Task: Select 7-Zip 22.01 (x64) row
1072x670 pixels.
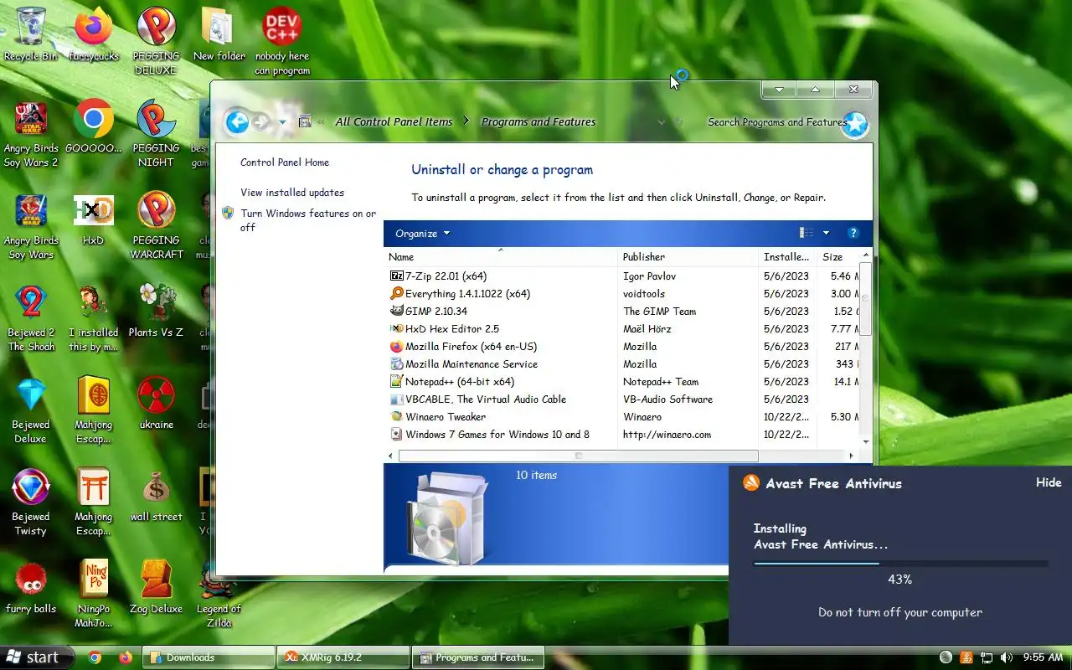Action: tap(623, 276)
